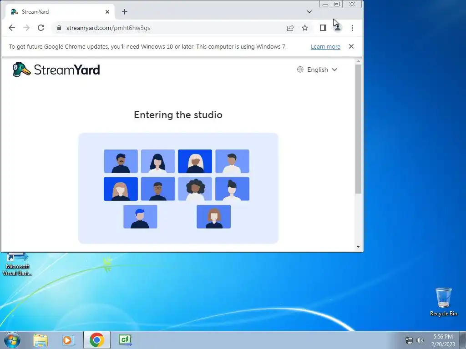
Task: Click the StreamYard duck logo
Action: click(22, 70)
